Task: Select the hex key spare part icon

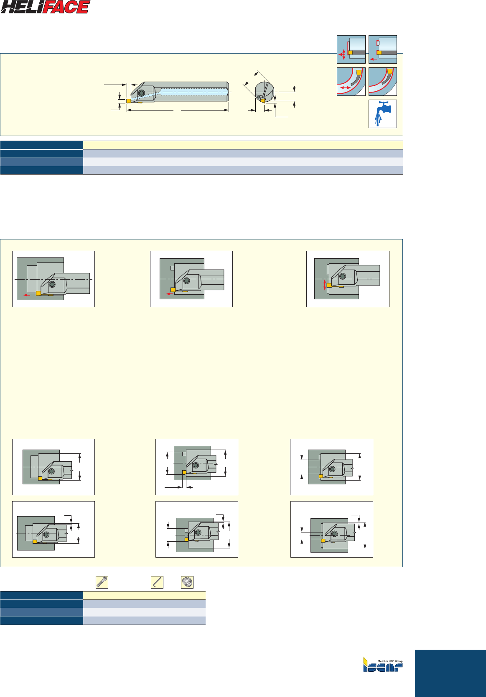Action: (x=157, y=582)
